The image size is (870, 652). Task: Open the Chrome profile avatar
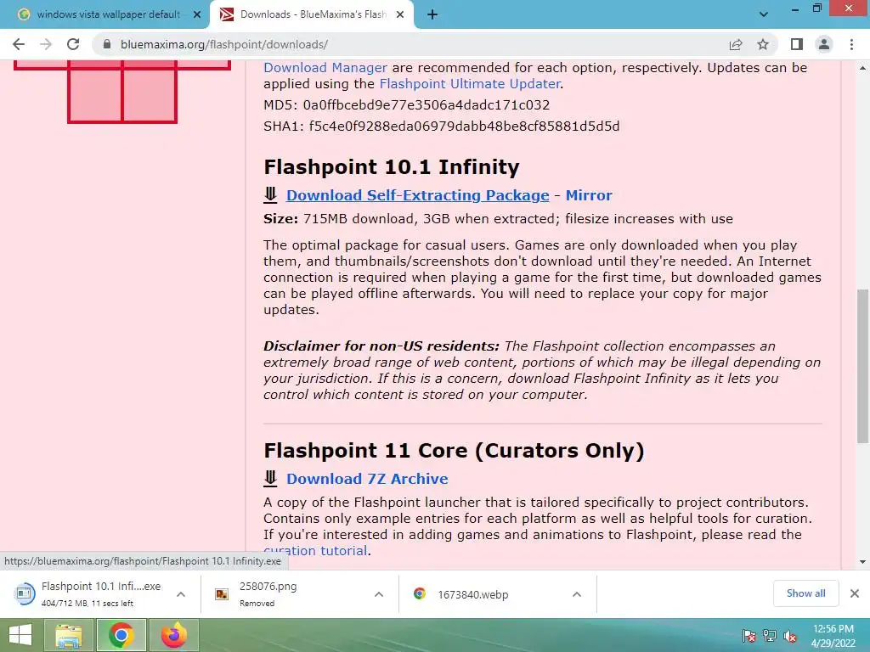[824, 44]
